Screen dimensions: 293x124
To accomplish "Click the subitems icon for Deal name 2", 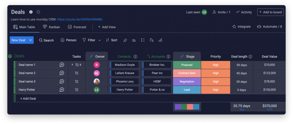I will click(x=77, y=73).
